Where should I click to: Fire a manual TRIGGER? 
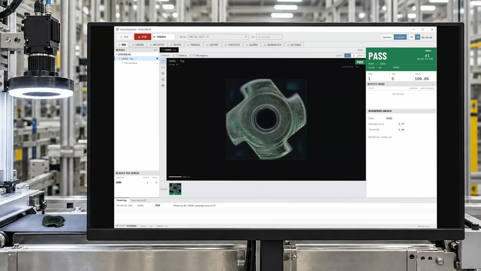163,37
